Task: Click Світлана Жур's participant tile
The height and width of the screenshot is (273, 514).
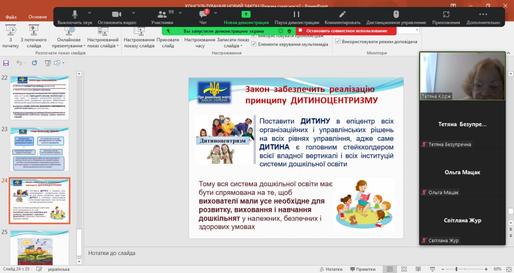Action: pos(462,220)
